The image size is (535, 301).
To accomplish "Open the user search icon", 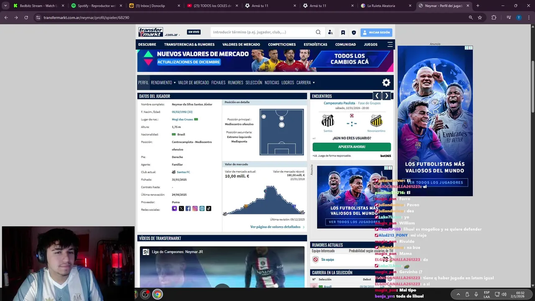I will tap(330, 32).
